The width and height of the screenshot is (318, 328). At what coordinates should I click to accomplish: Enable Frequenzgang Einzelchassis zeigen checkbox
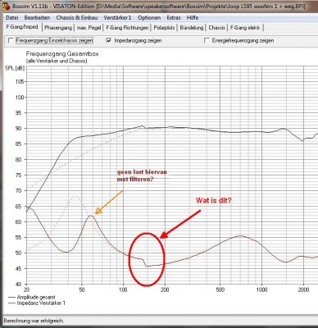(x=11, y=41)
